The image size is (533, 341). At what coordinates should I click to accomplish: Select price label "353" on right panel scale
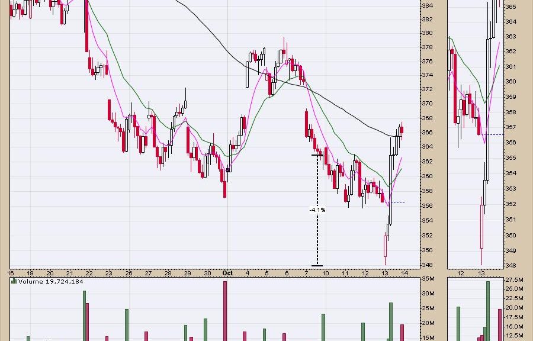[511, 189]
